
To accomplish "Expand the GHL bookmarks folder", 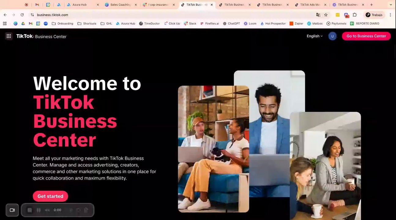I will (x=106, y=24).
